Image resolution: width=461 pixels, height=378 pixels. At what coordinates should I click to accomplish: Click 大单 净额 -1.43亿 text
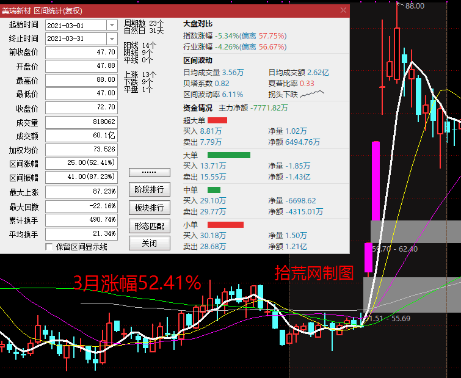tap(289, 177)
